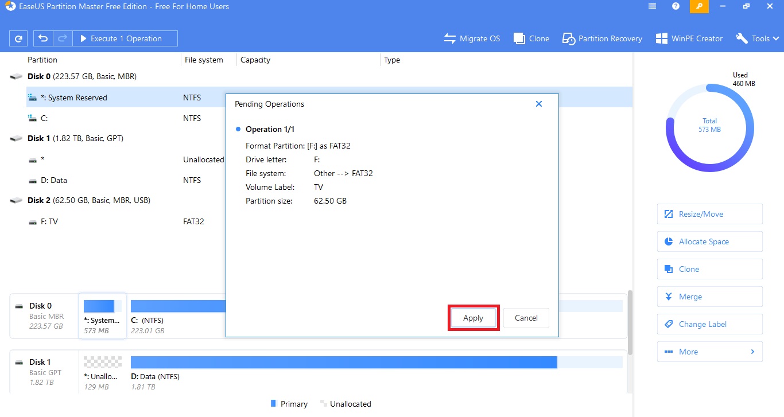Screen dimensions: 784x417
Task: Open Partition Recovery
Action: click(x=601, y=38)
